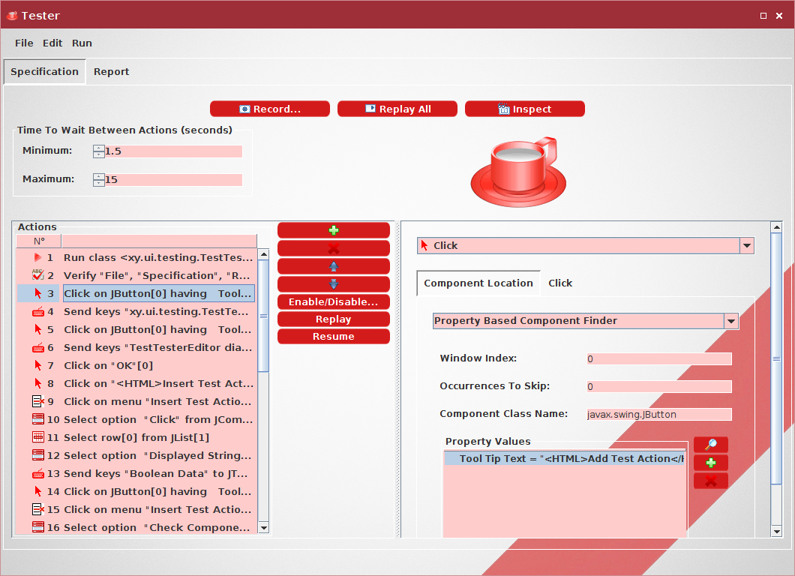Switch to the Click sub-tab
The image size is (795, 576).
559,283
